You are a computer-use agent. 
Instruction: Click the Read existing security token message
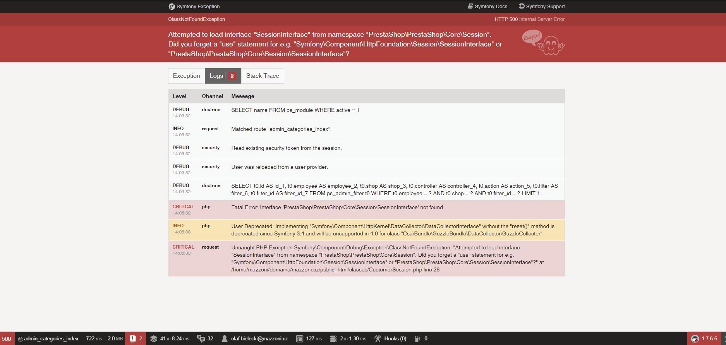click(x=287, y=148)
